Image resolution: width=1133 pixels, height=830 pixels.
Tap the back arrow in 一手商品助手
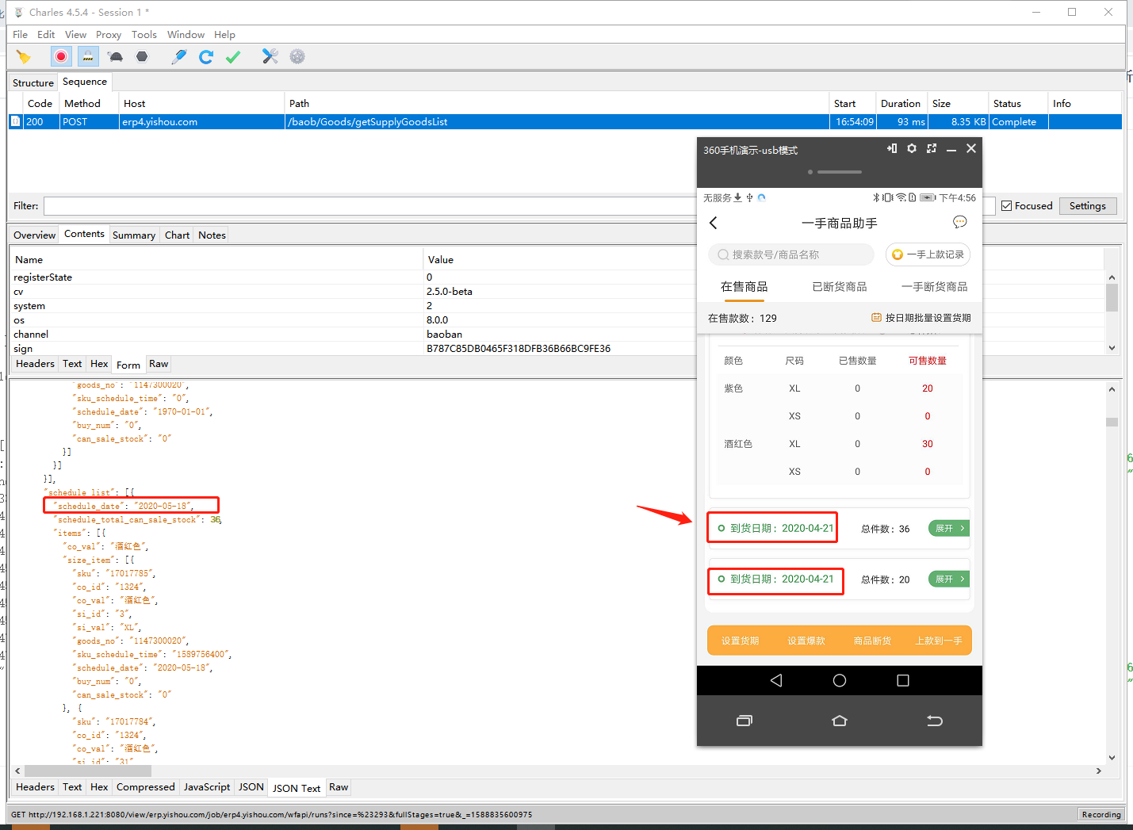click(714, 223)
